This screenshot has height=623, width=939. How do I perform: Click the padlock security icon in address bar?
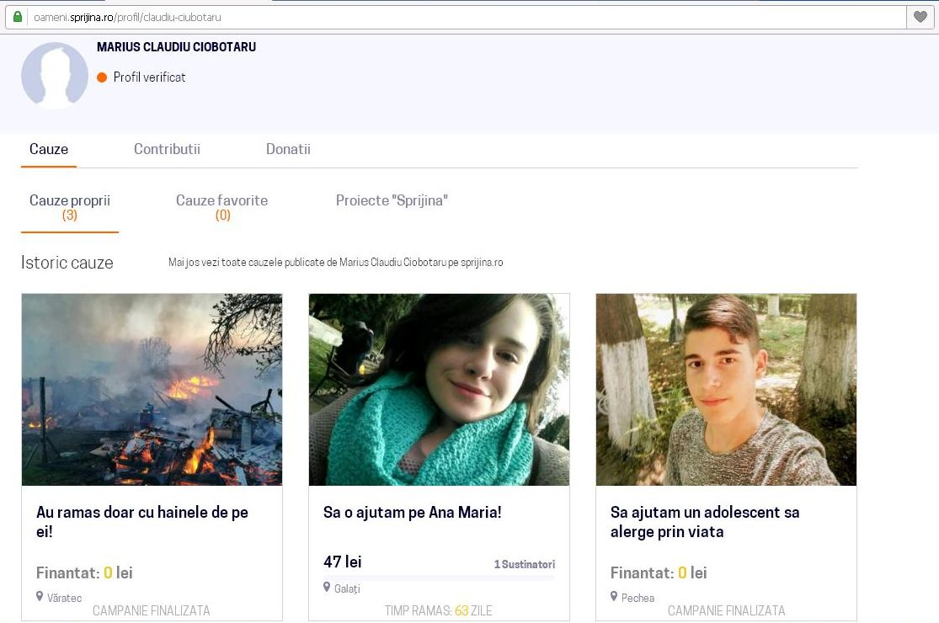pyautogui.click(x=18, y=16)
